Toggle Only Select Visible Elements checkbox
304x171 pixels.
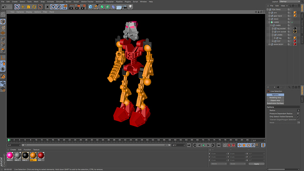tap(298, 116)
